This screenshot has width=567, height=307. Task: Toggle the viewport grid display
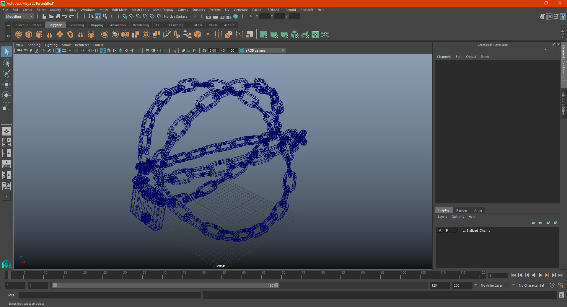(x=58, y=50)
